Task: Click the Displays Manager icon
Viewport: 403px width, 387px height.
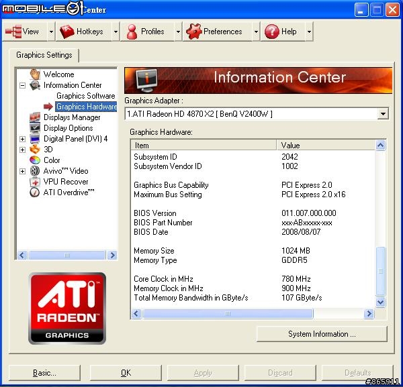Action: click(x=35, y=117)
